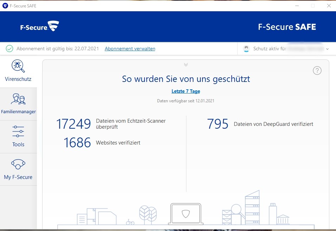Click 'So wurden Sie von uns geschützt' heading
336x231 pixels.
point(186,79)
